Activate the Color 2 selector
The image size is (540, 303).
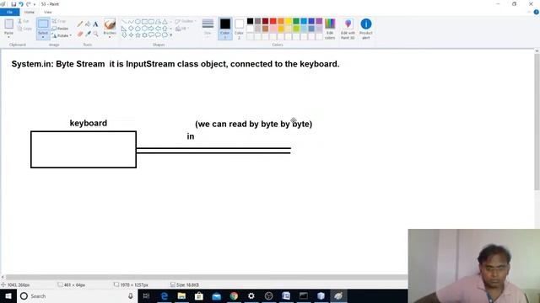click(x=239, y=29)
